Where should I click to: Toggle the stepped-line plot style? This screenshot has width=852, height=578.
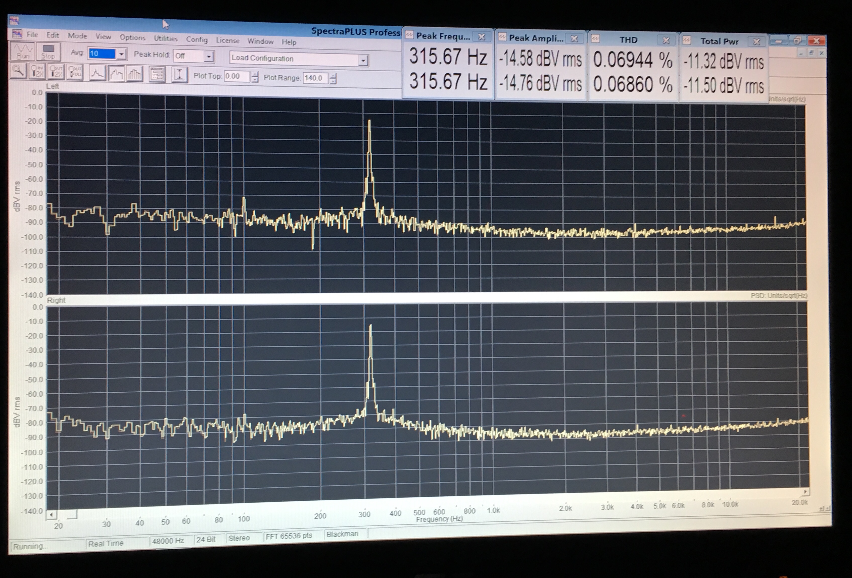point(116,74)
